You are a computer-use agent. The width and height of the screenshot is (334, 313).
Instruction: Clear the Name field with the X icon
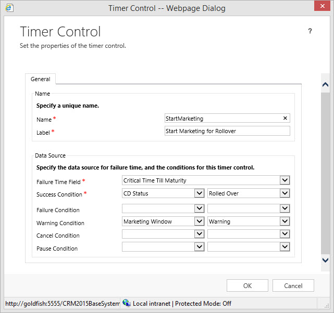coord(285,119)
